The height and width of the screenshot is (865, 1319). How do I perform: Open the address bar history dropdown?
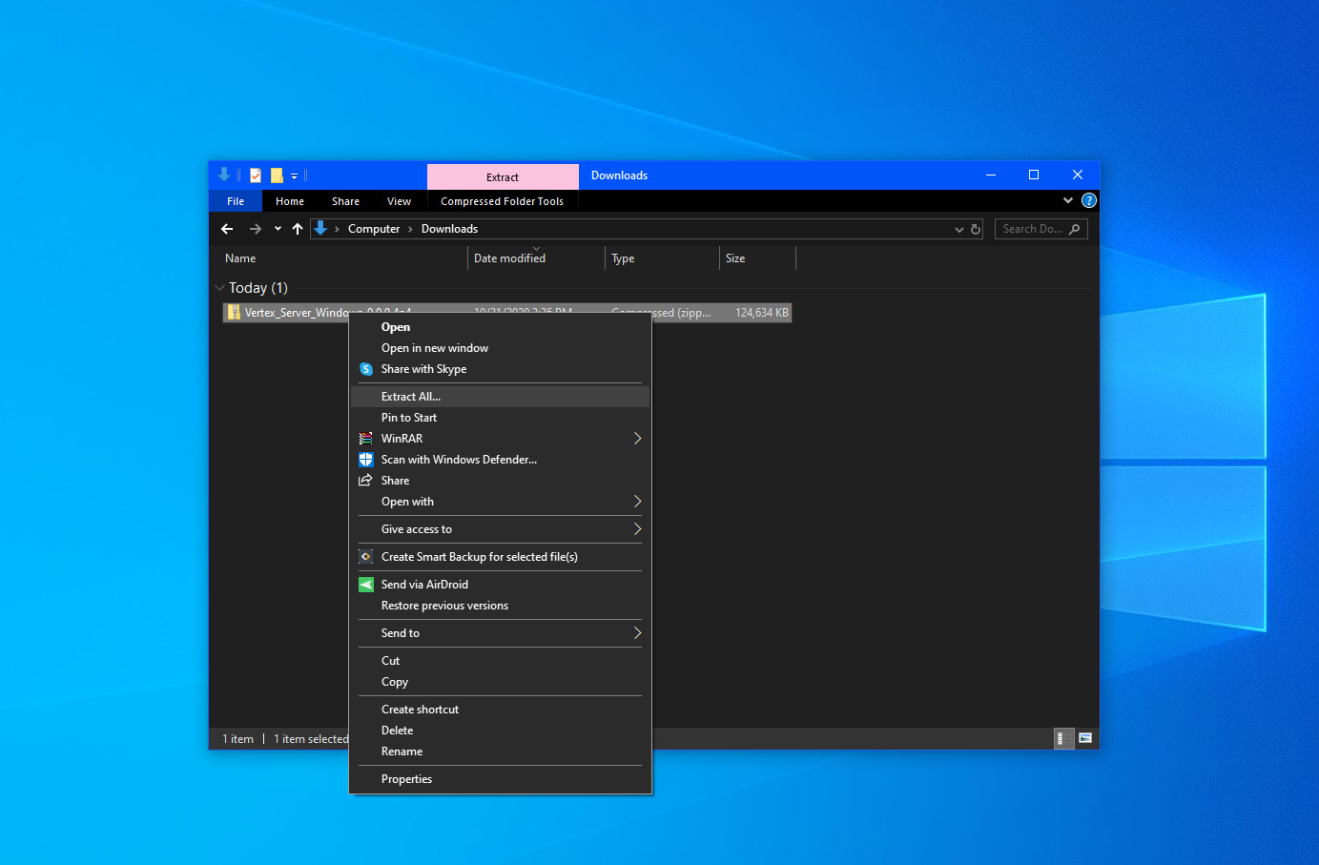pos(958,229)
